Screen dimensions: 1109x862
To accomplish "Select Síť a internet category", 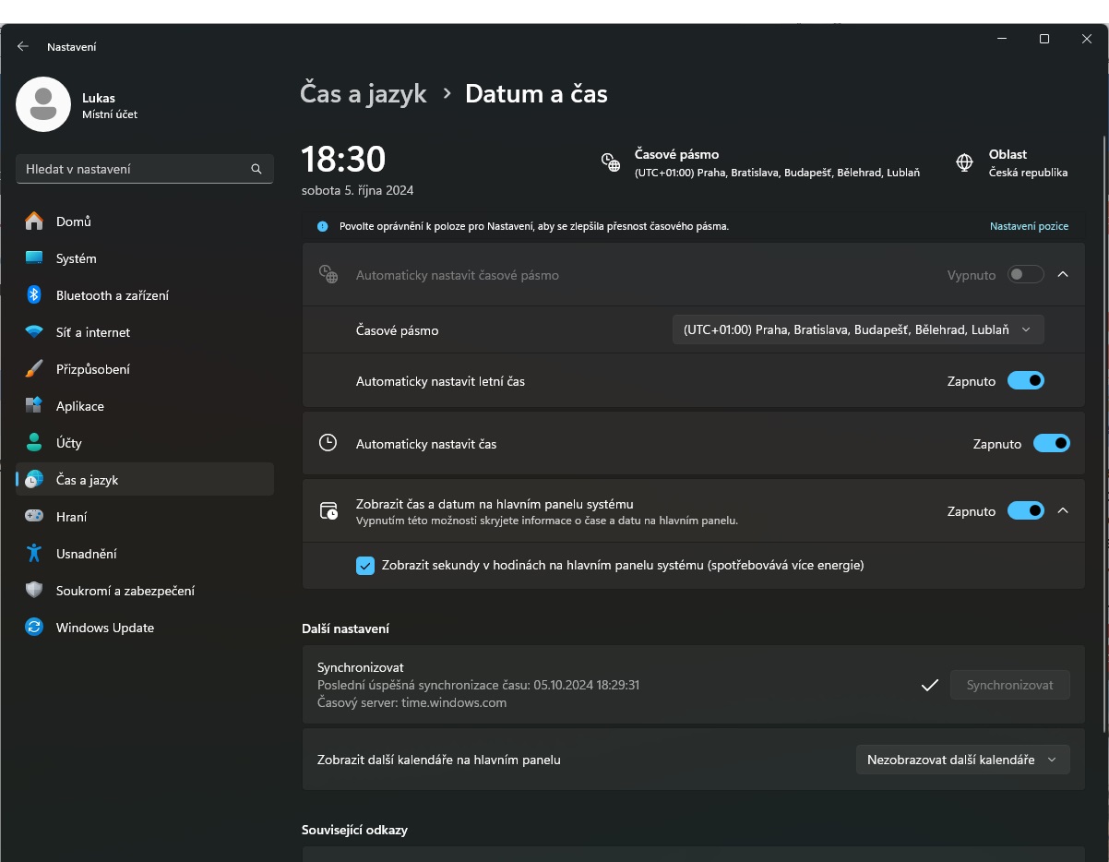I will click(x=145, y=332).
